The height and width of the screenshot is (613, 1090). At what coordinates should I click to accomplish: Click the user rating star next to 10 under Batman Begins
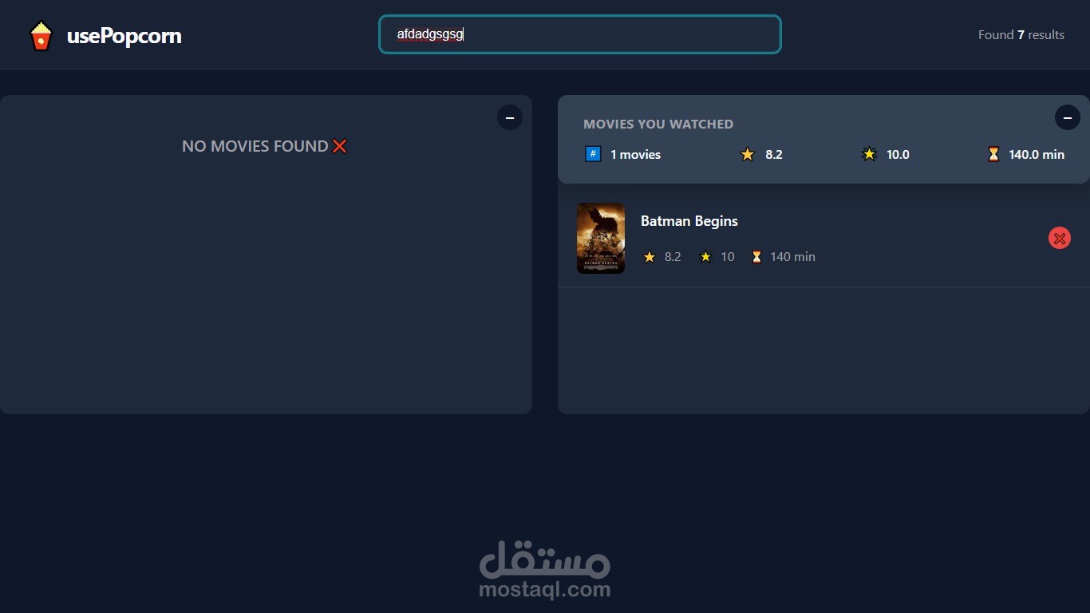click(705, 257)
